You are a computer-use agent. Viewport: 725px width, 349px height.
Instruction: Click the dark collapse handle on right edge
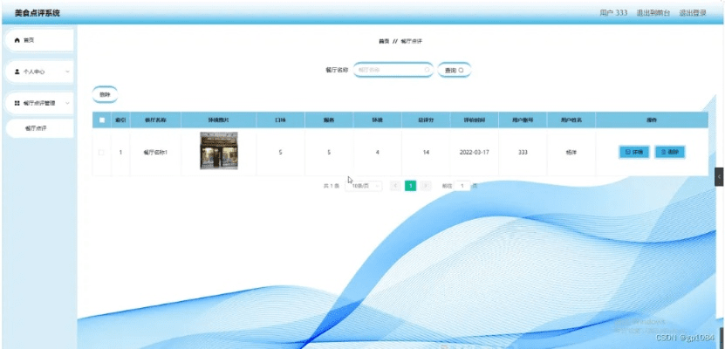[719, 176]
